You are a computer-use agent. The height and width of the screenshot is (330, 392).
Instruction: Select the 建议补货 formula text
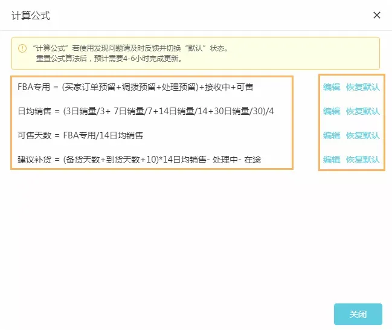[x=140, y=160]
